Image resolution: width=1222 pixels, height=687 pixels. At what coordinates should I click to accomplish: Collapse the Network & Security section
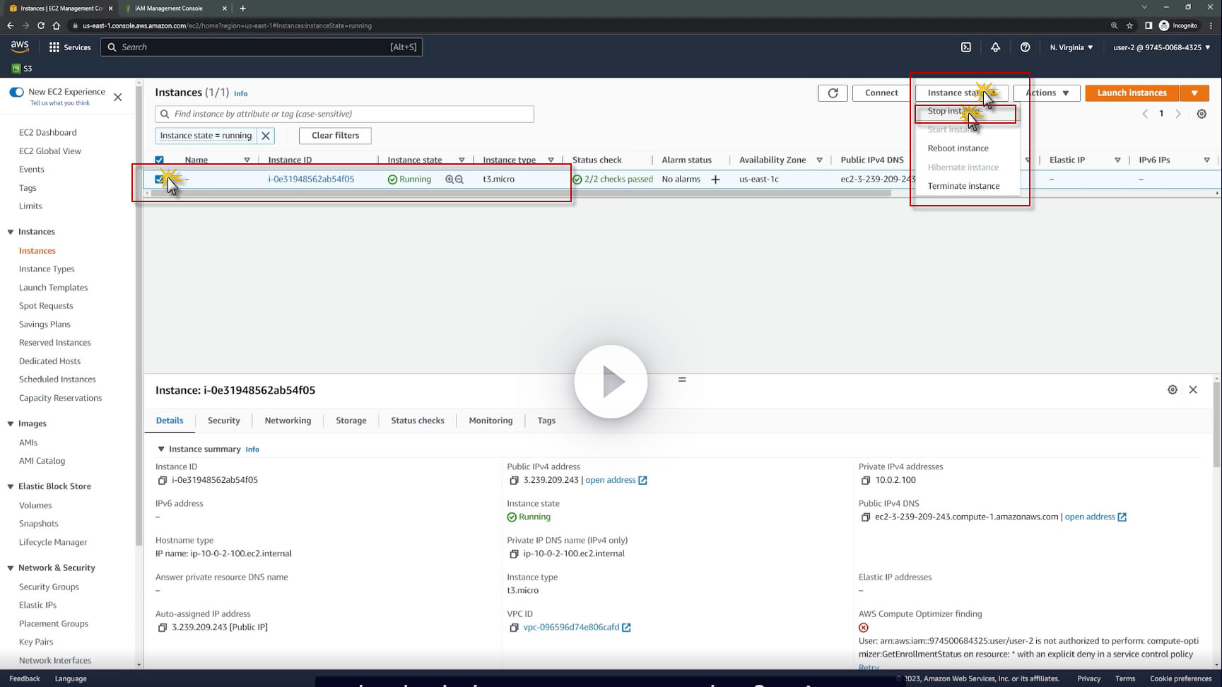click(11, 568)
